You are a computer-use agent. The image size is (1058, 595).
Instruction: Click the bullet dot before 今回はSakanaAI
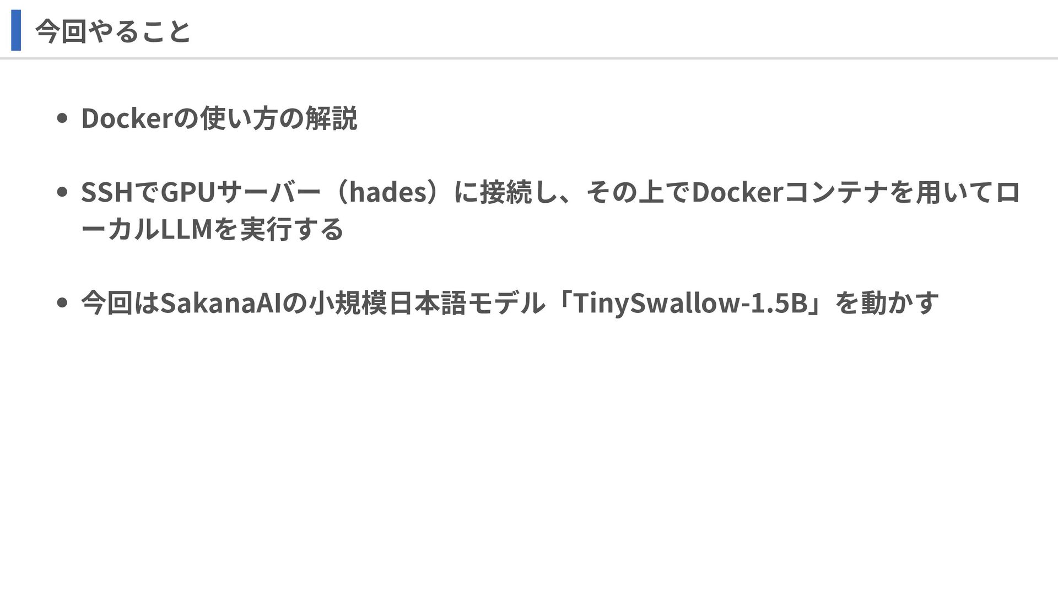[62, 302]
